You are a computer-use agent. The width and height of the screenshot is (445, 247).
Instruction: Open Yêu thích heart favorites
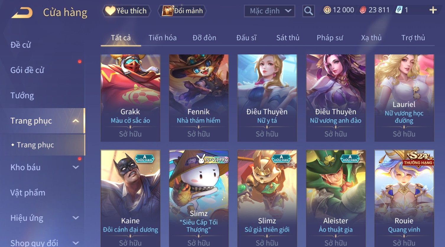(x=126, y=11)
